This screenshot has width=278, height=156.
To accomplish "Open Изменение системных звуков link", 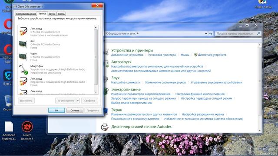I will pos(165,82).
